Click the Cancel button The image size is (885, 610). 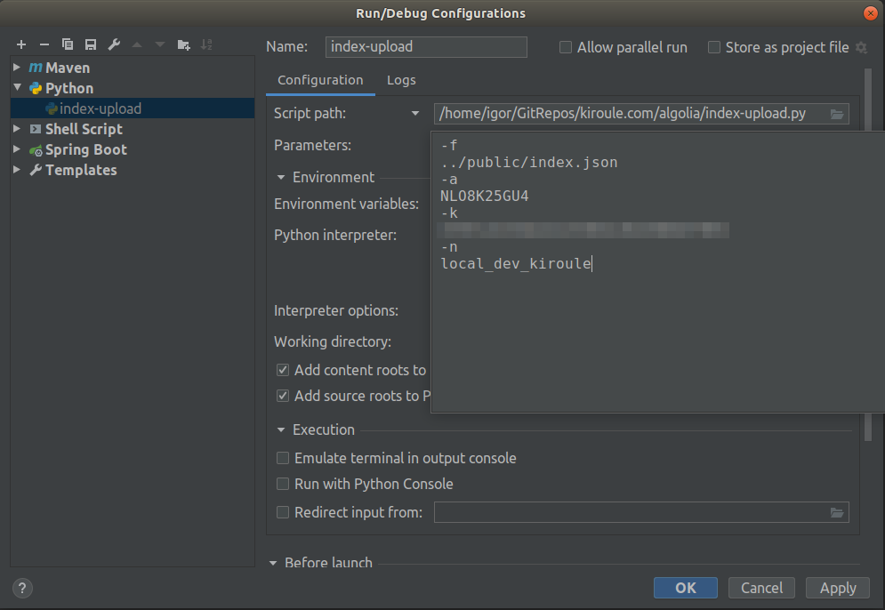tap(761, 588)
